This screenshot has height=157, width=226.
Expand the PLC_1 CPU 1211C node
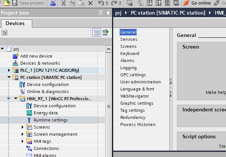point(9,70)
